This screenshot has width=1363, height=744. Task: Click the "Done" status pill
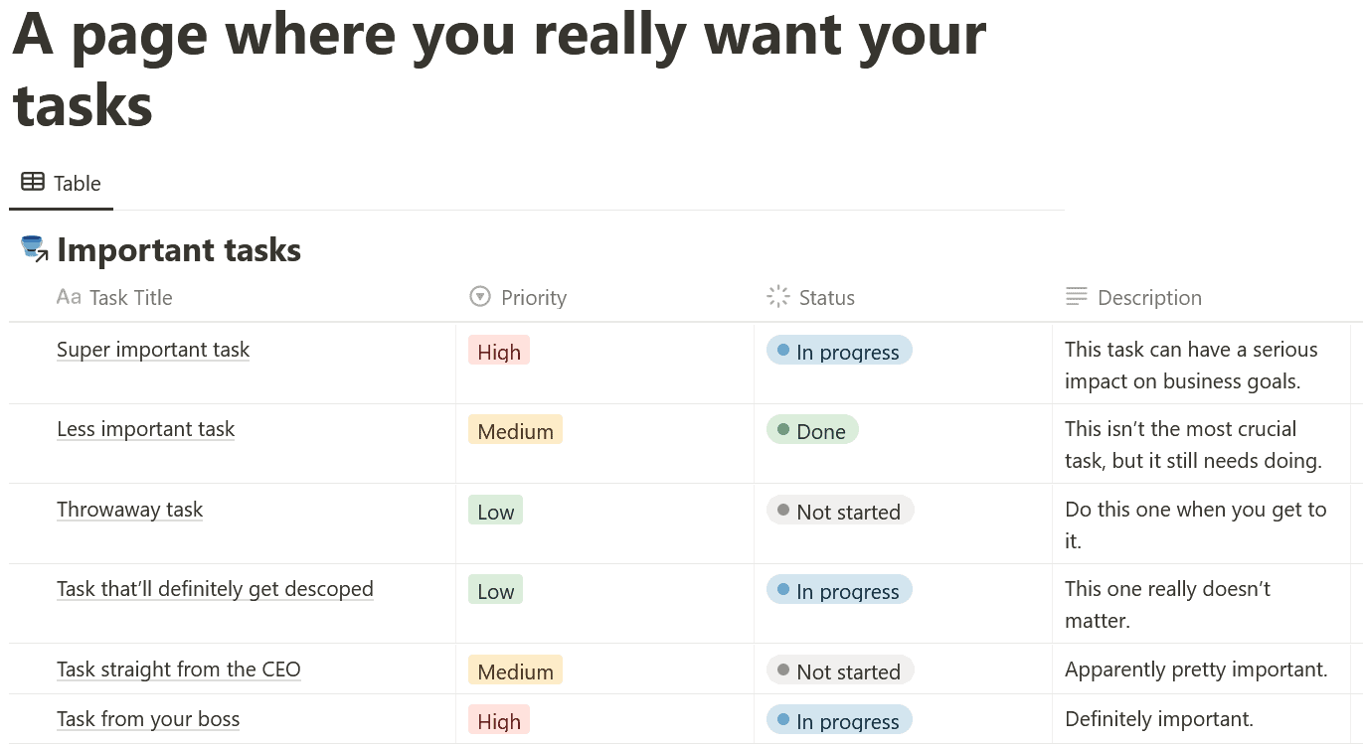pos(811,430)
